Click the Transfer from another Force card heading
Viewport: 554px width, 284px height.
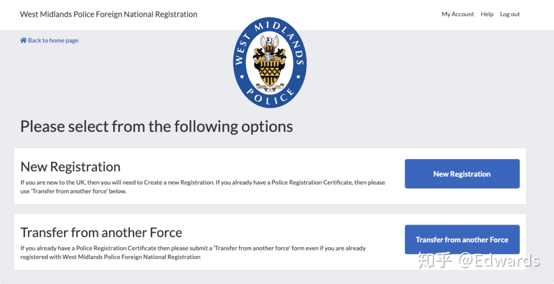click(x=101, y=233)
